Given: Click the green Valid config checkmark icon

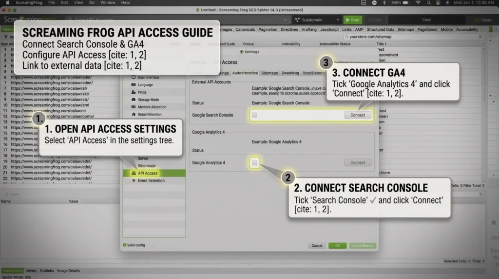Looking at the screenshot, I should pos(124,245).
